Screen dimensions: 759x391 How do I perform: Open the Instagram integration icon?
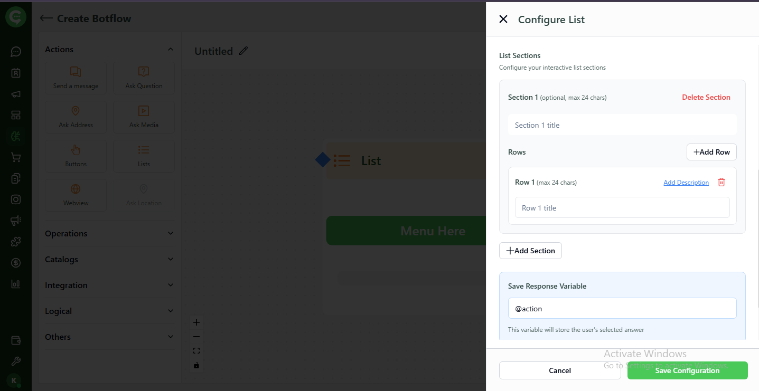15,199
